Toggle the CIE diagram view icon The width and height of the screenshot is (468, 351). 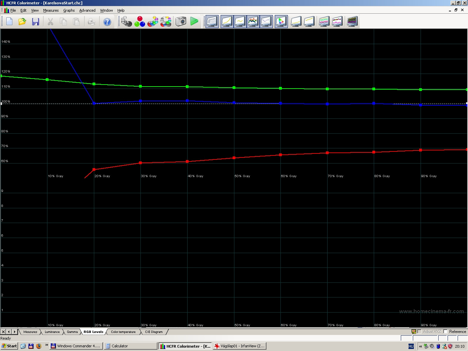click(281, 22)
